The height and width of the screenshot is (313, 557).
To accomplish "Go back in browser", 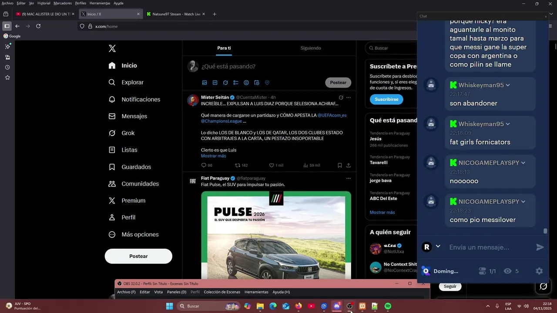I will click(17, 26).
